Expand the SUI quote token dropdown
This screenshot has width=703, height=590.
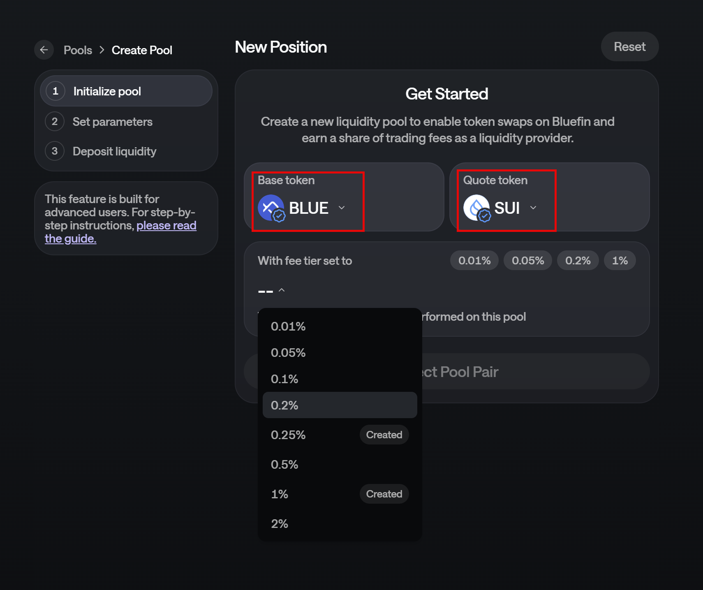(x=533, y=208)
